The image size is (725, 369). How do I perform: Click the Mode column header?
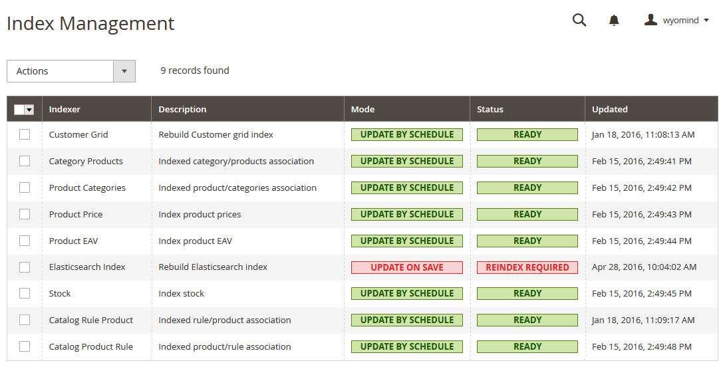coord(363,109)
